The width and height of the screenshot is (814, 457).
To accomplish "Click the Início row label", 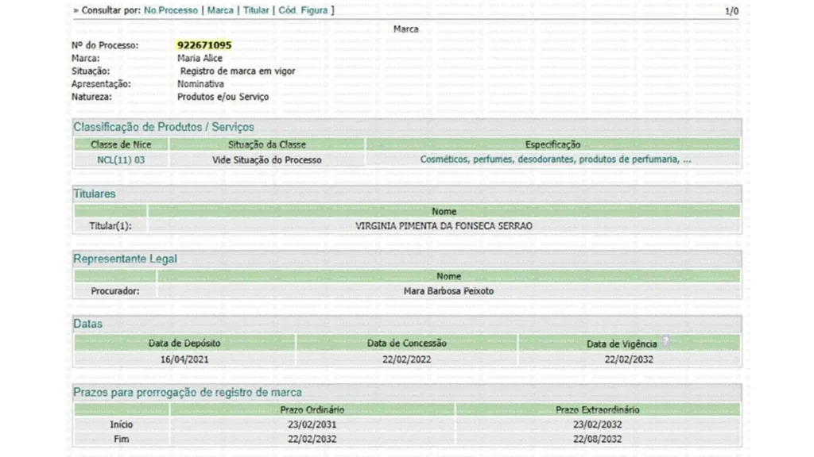I will click(x=122, y=424).
